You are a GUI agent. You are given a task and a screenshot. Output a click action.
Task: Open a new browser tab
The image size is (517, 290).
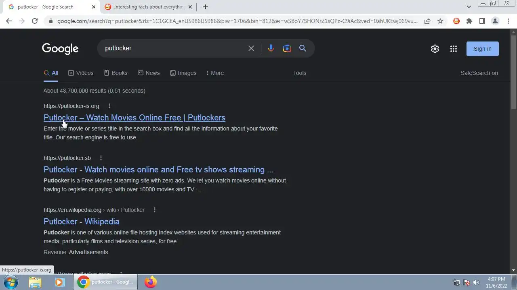(206, 7)
